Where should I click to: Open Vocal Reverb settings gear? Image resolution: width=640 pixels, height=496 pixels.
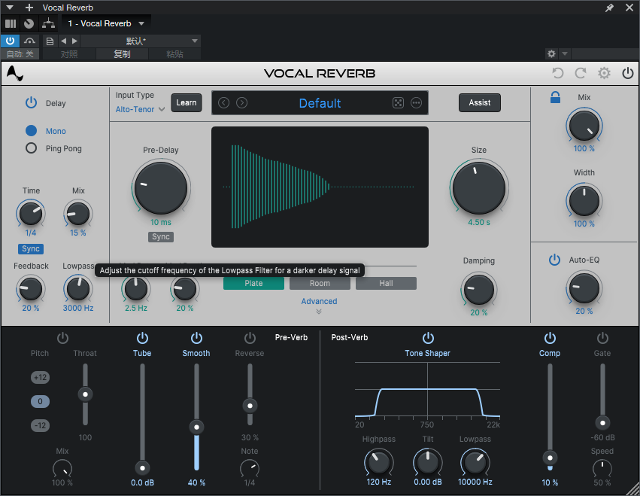604,73
